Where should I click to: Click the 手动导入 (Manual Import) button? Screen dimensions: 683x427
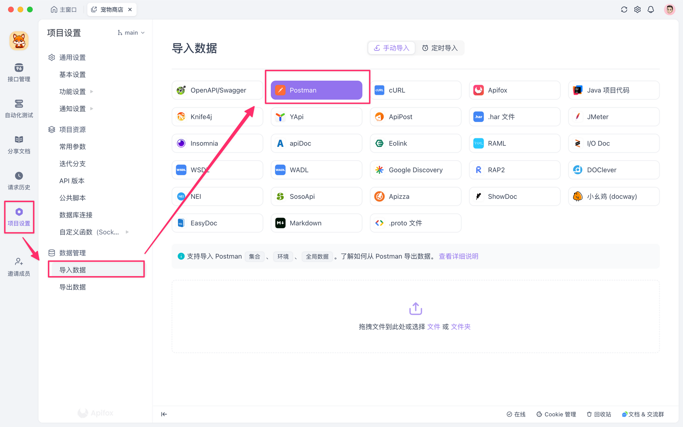click(391, 48)
